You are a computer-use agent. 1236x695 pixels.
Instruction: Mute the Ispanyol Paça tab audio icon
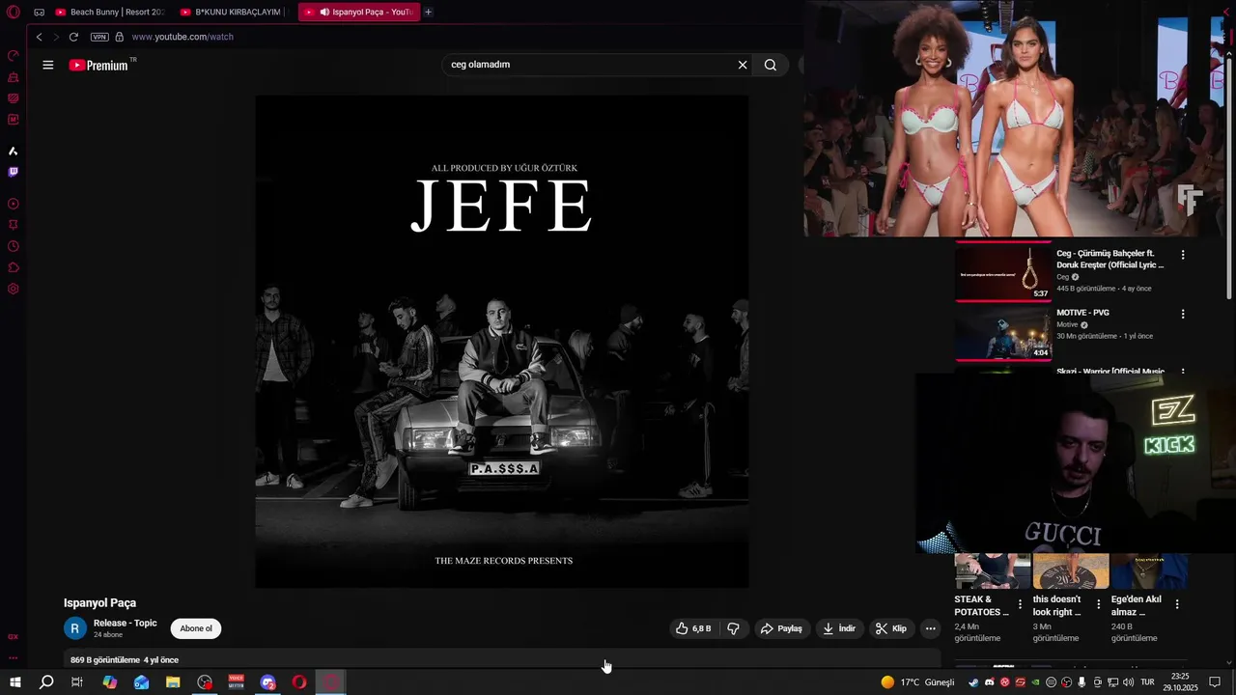pos(323,13)
